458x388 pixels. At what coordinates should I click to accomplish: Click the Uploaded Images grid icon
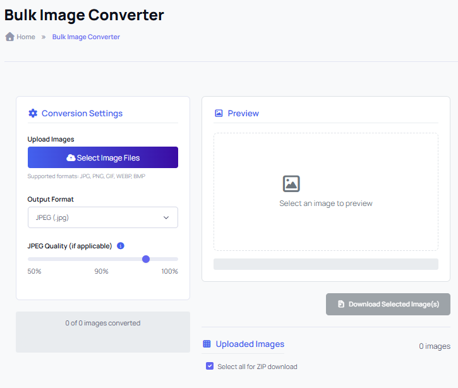(207, 344)
